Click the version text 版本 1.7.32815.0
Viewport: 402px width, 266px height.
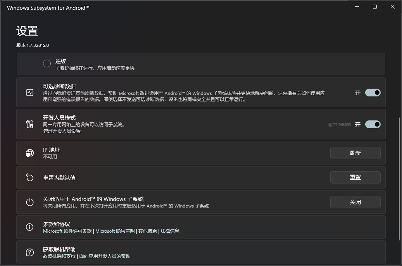click(x=33, y=45)
